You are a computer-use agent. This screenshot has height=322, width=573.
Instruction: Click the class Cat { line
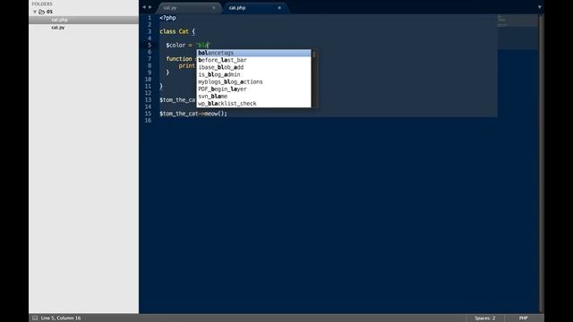coord(177,31)
